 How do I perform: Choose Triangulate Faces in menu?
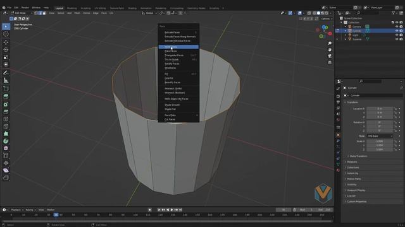178,55
